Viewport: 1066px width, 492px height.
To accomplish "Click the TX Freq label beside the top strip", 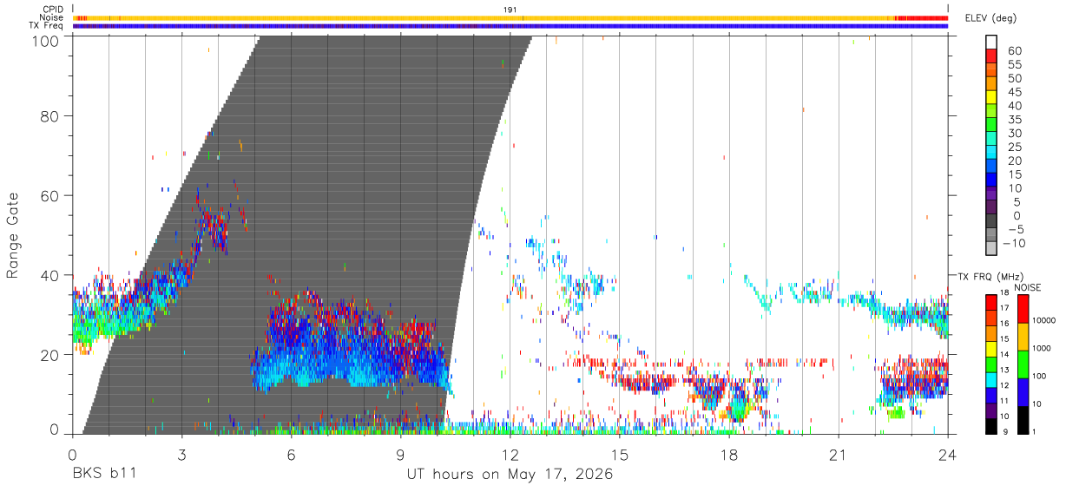I will 46,25.
